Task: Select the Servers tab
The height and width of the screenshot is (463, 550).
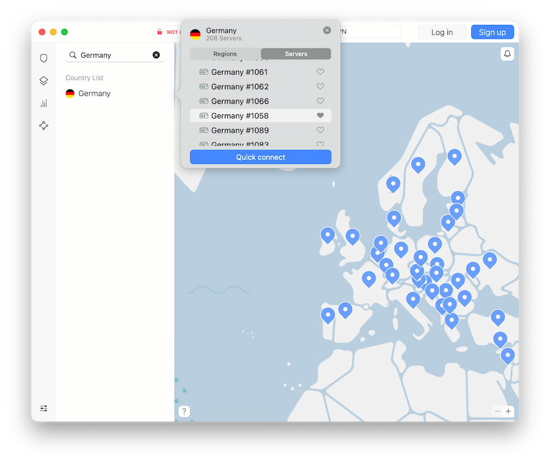Action: (x=296, y=54)
